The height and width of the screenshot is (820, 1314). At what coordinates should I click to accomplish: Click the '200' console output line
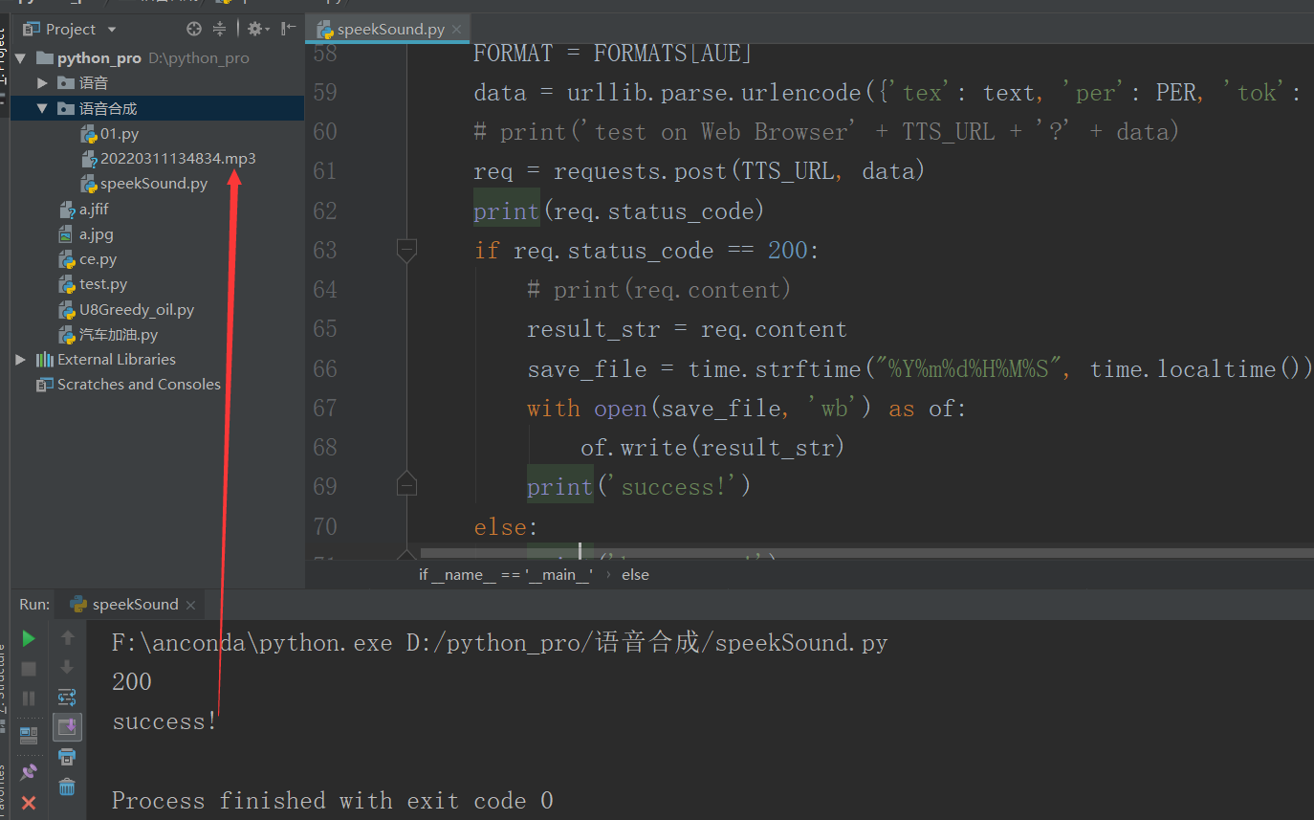coord(132,682)
